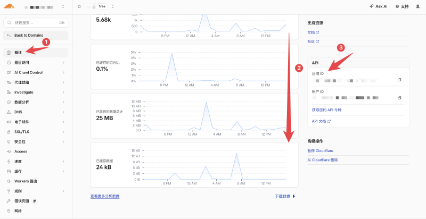Image resolution: width=426 pixels, height=219 pixels.
Task: Open AI Crawl Control section
Action: (29, 72)
